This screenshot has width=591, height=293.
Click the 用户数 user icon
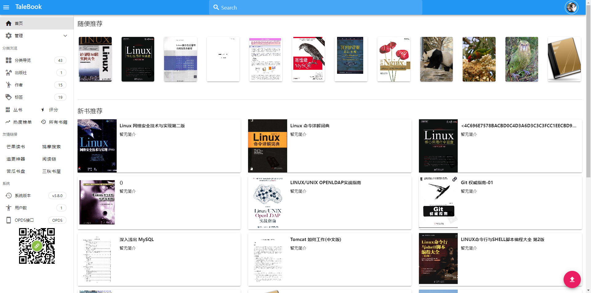click(x=9, y=208)
